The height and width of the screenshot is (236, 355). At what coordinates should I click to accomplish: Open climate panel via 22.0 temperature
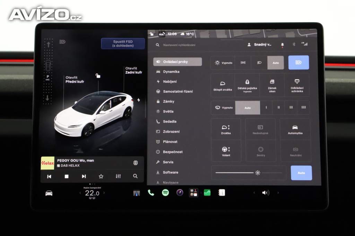(x=92, y=193)
